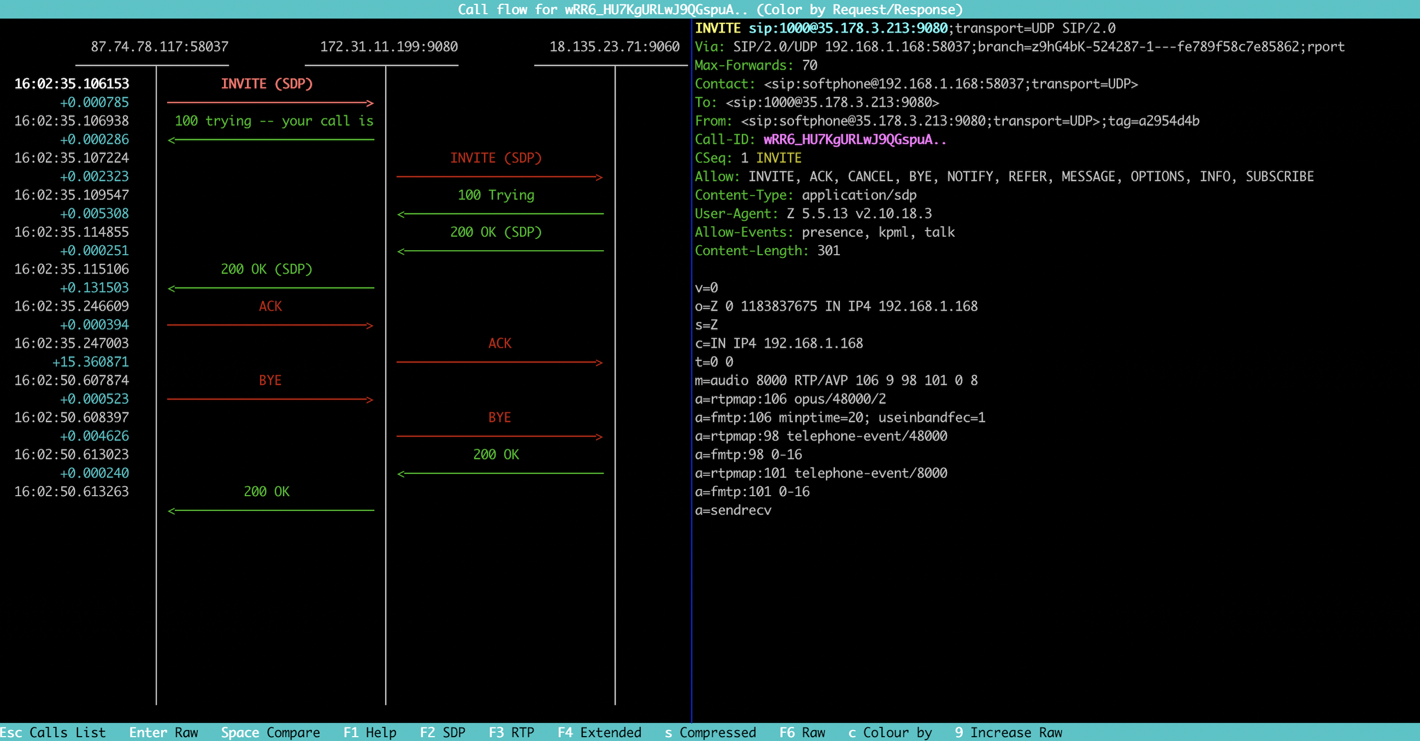Open F1 Help from the footer
Screen dimensions: 1420x741
coord(369,732)
